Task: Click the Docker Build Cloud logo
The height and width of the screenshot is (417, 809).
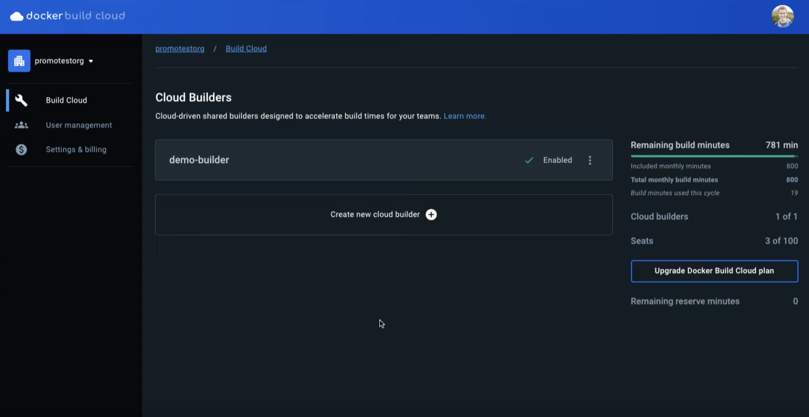Action: 67,16
